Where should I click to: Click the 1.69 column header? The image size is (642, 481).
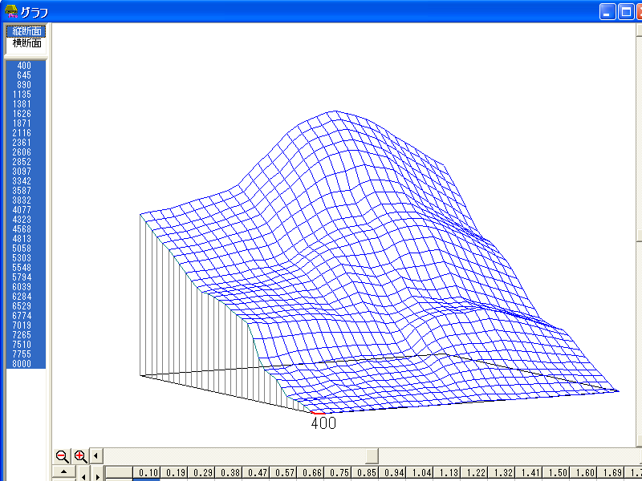(611, 473)
